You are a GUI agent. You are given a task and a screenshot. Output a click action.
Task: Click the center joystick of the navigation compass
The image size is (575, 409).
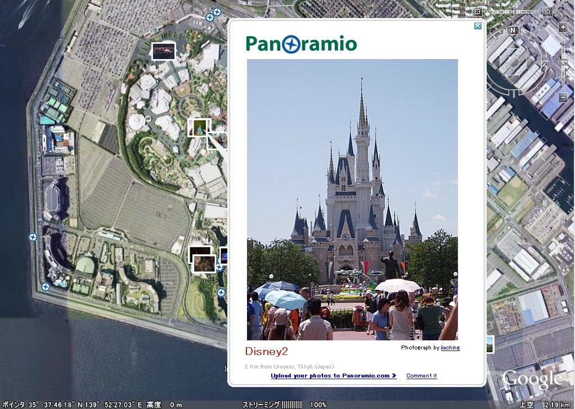tap(514, 62)
